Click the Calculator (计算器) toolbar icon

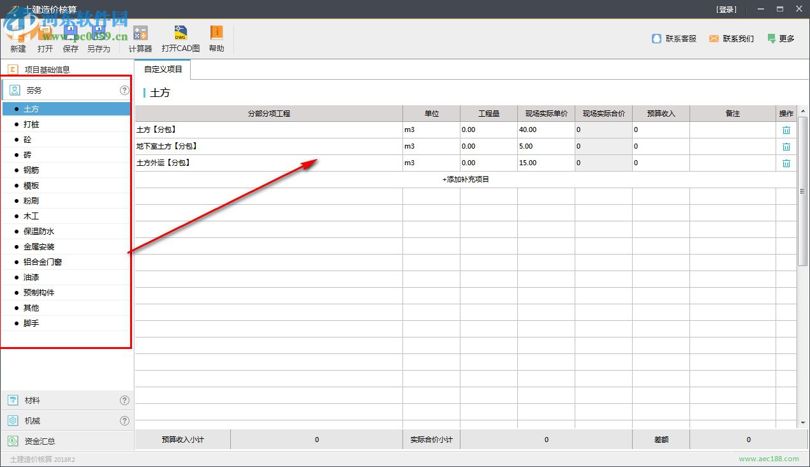coord(140,33)
